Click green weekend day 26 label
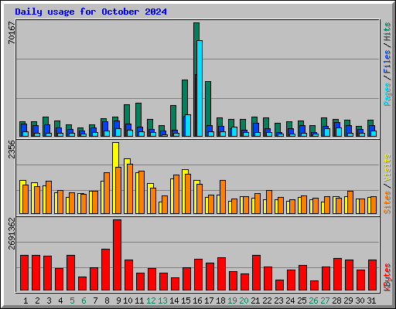Screen dimensions: 396x309 pos(313,301)
